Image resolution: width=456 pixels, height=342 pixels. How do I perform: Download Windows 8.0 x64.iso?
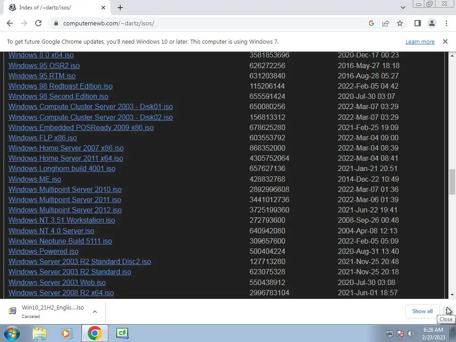(x=41, y=55)
